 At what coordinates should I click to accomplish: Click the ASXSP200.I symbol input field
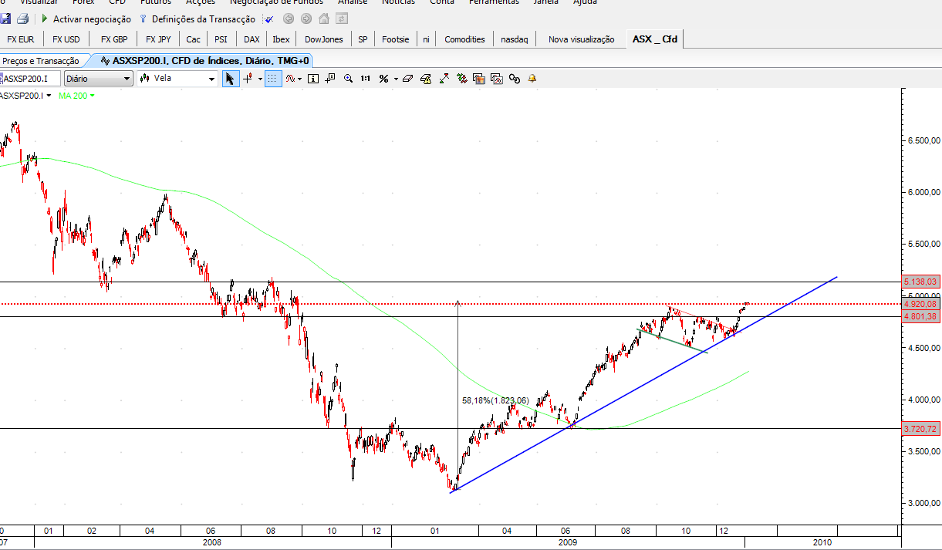tap(30, 78)
